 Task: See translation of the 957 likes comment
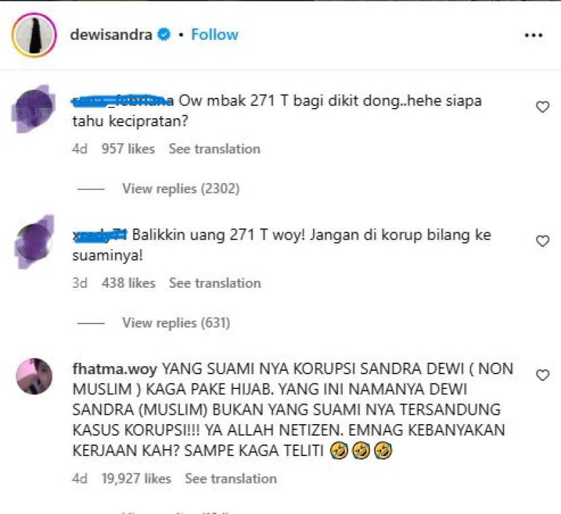215,149
